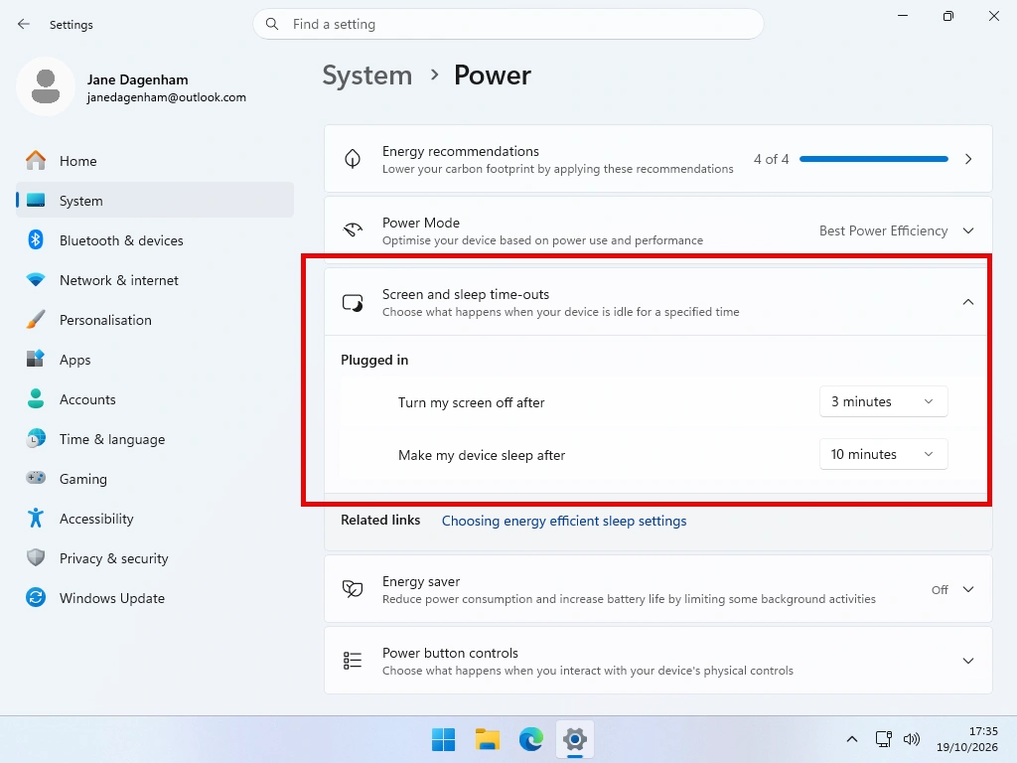Click the search magnifier icon
This screenshot has width=1017, height=763.
[x=272, y=24]
